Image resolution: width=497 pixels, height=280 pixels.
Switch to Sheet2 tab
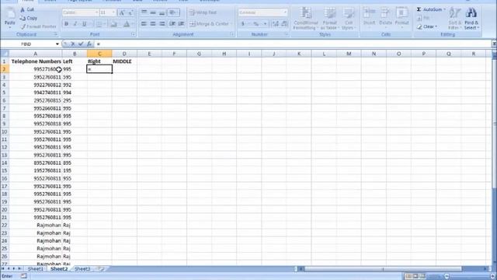point(59,269)
